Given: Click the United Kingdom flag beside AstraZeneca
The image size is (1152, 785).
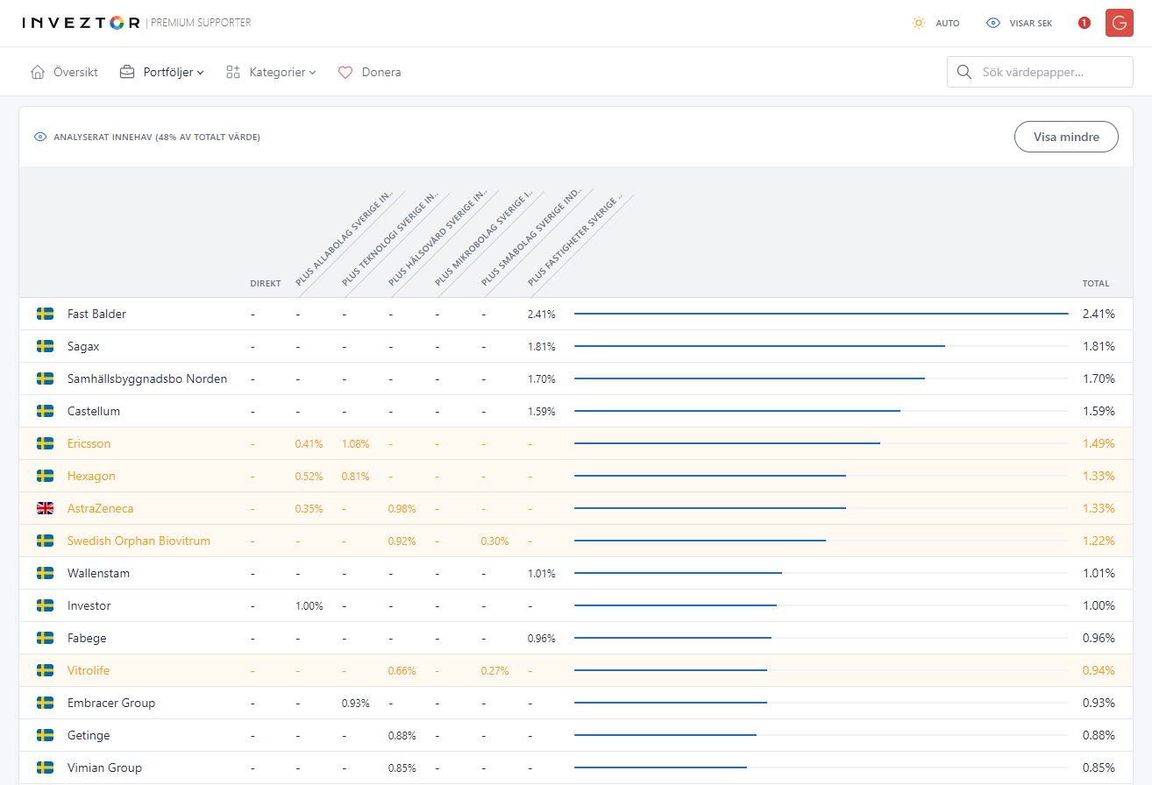Looking at the screenshot, I should pyautogui.click(x=46, y=508).
